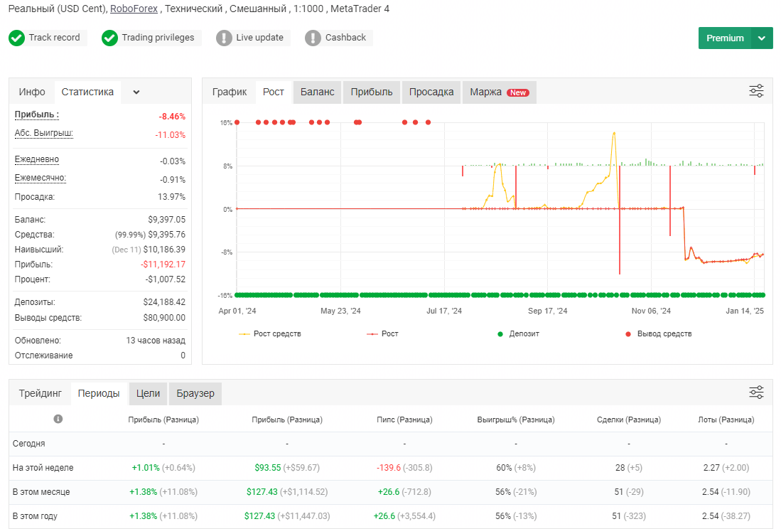Click the Trading privileges checkmark icon
This screenshot has width=781, height=529.
click(x=109, y=38)
